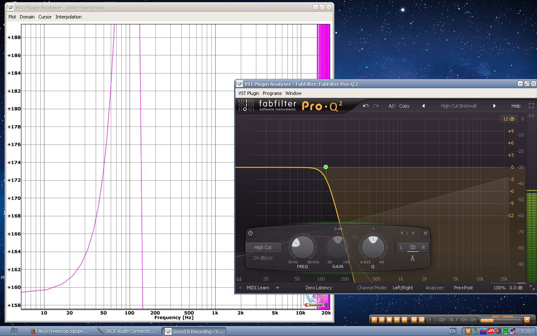Screen dimensions: 537x336
Task: Click 100% output level value
Action: pyautogui.click(x=499, y=288)
